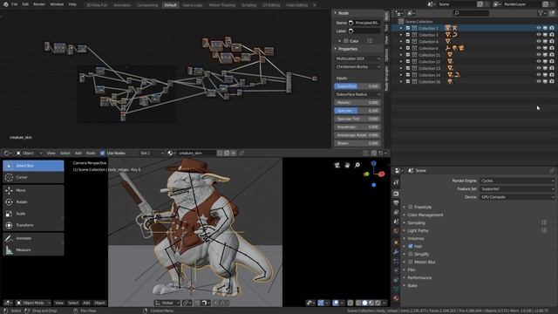
Task: Open the Feature Set dropdown
Action: point(517,189)
